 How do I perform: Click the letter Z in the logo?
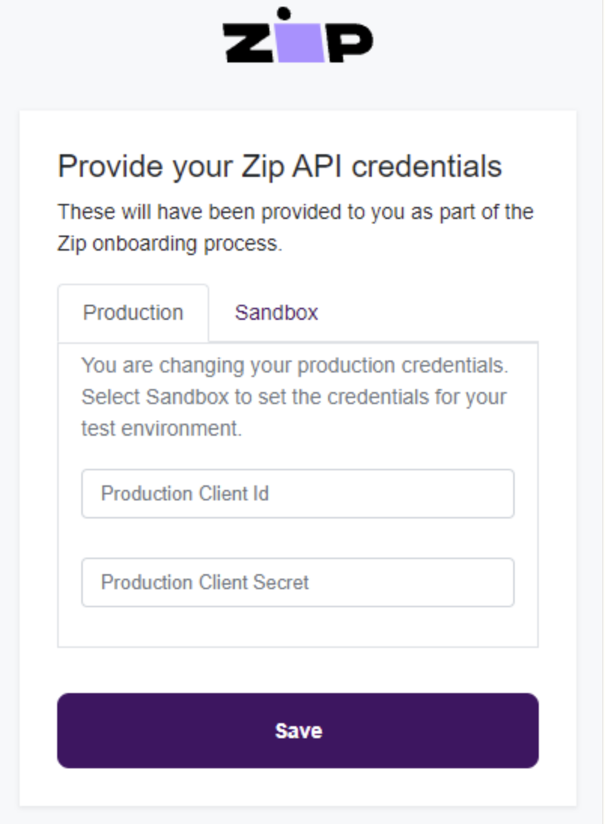pyautogui.click(x=248, y=43)
